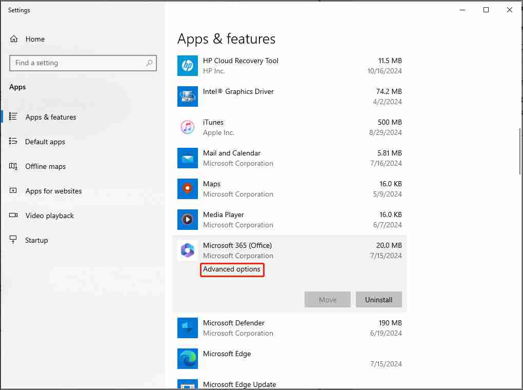Click the Microsoft Edge browser icon
Viewport: 523px width, 390px height.
pyautogui.click(x=188, y=359)
